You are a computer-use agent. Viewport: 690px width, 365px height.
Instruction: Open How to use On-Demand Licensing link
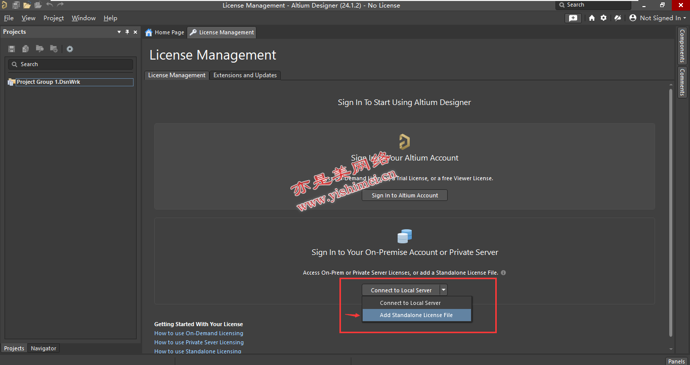(x=199, y=333)
